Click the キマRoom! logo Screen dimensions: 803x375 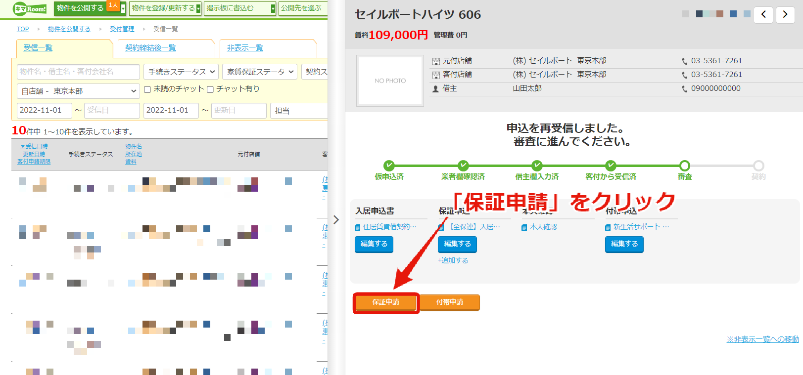(x=30, y=8)
